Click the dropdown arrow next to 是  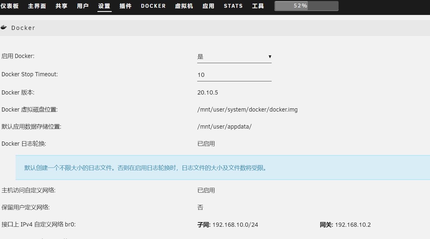[270, 57]
